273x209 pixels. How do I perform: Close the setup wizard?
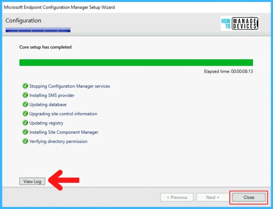pyautogui.click(x=249, y=197)
